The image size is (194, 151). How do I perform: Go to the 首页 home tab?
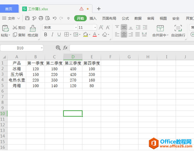(9, 9)
